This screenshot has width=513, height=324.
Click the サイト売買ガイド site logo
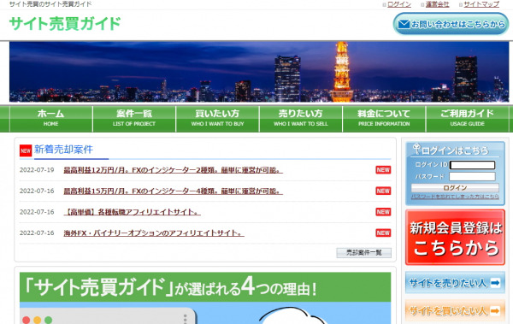tap(65, 24)
